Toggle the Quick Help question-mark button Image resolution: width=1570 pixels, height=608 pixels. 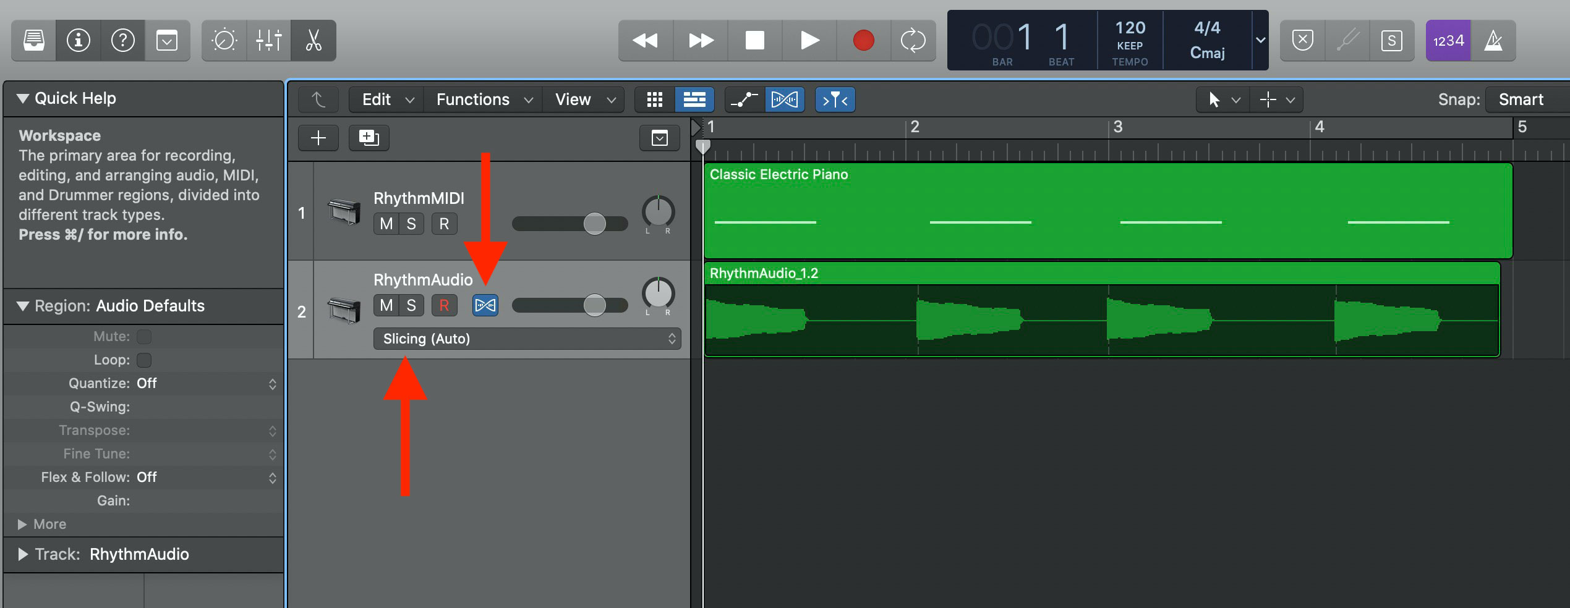point(122,41)
